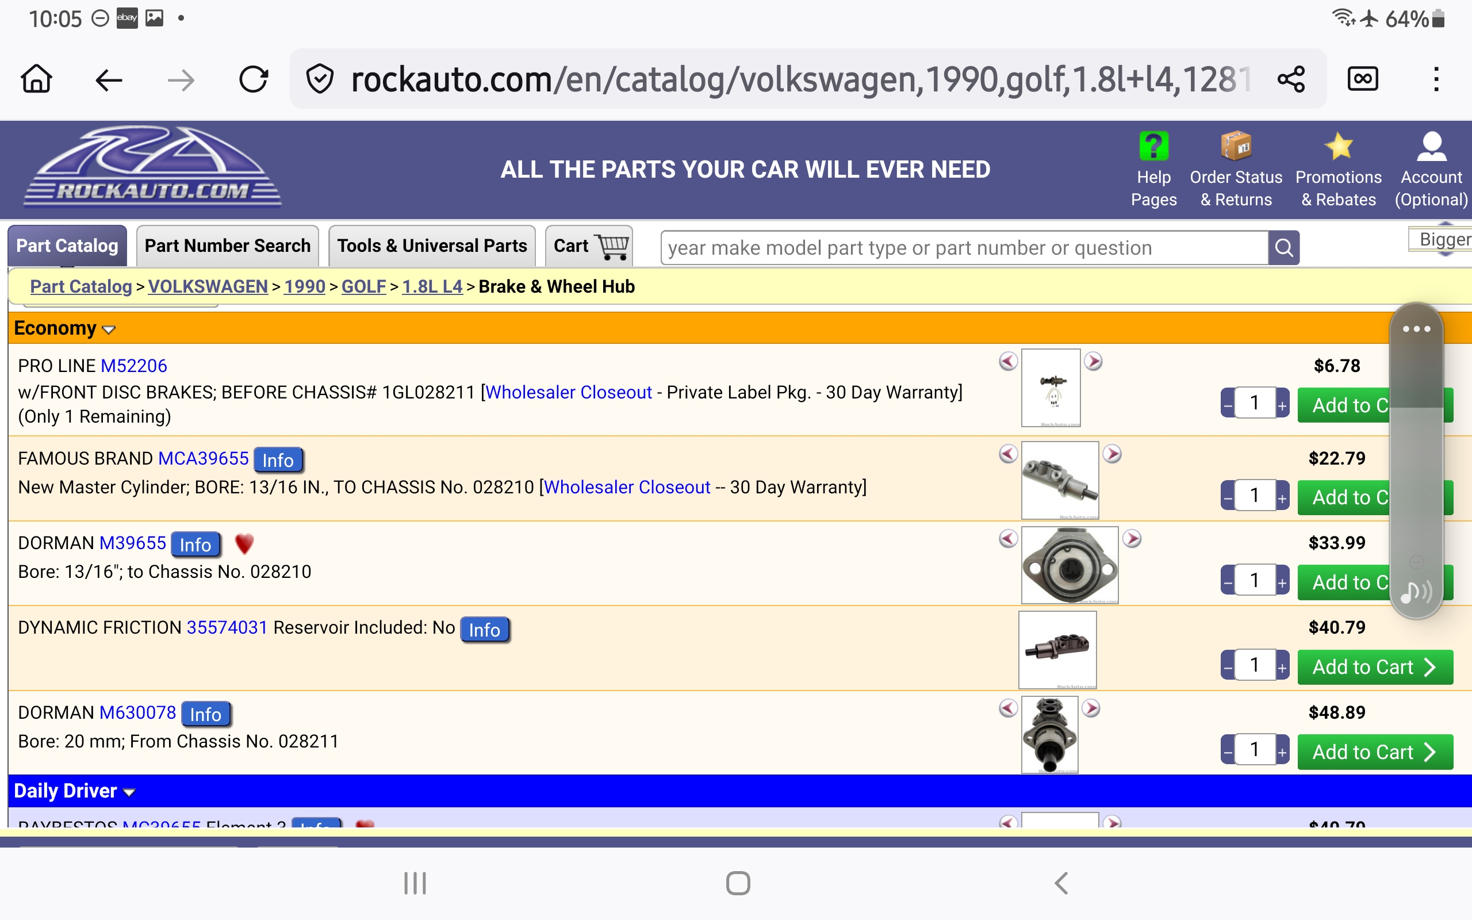
Task: Collapse the Economy section
Action: coord(108,330)
